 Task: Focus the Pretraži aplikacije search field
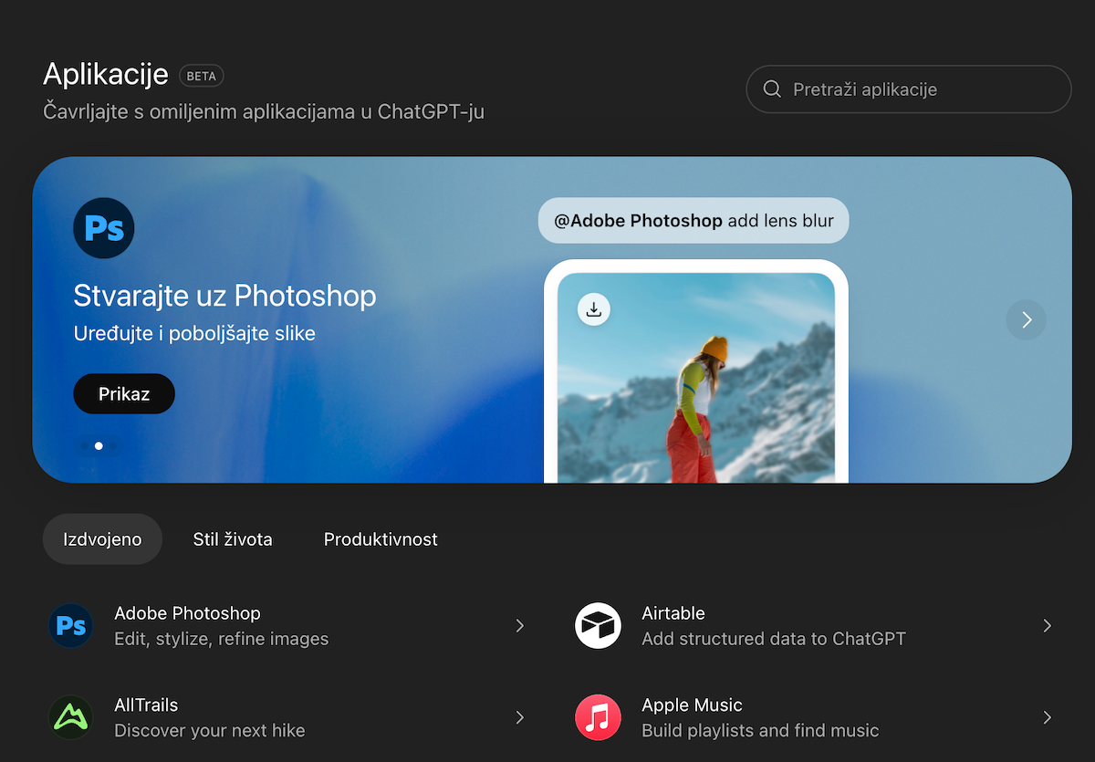tap(922, 89)
